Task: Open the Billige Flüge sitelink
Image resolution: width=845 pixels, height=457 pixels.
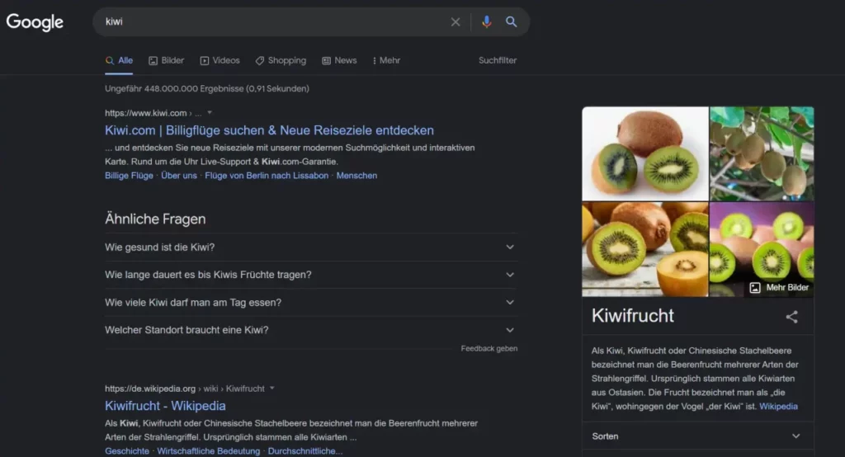Action: 129,176
